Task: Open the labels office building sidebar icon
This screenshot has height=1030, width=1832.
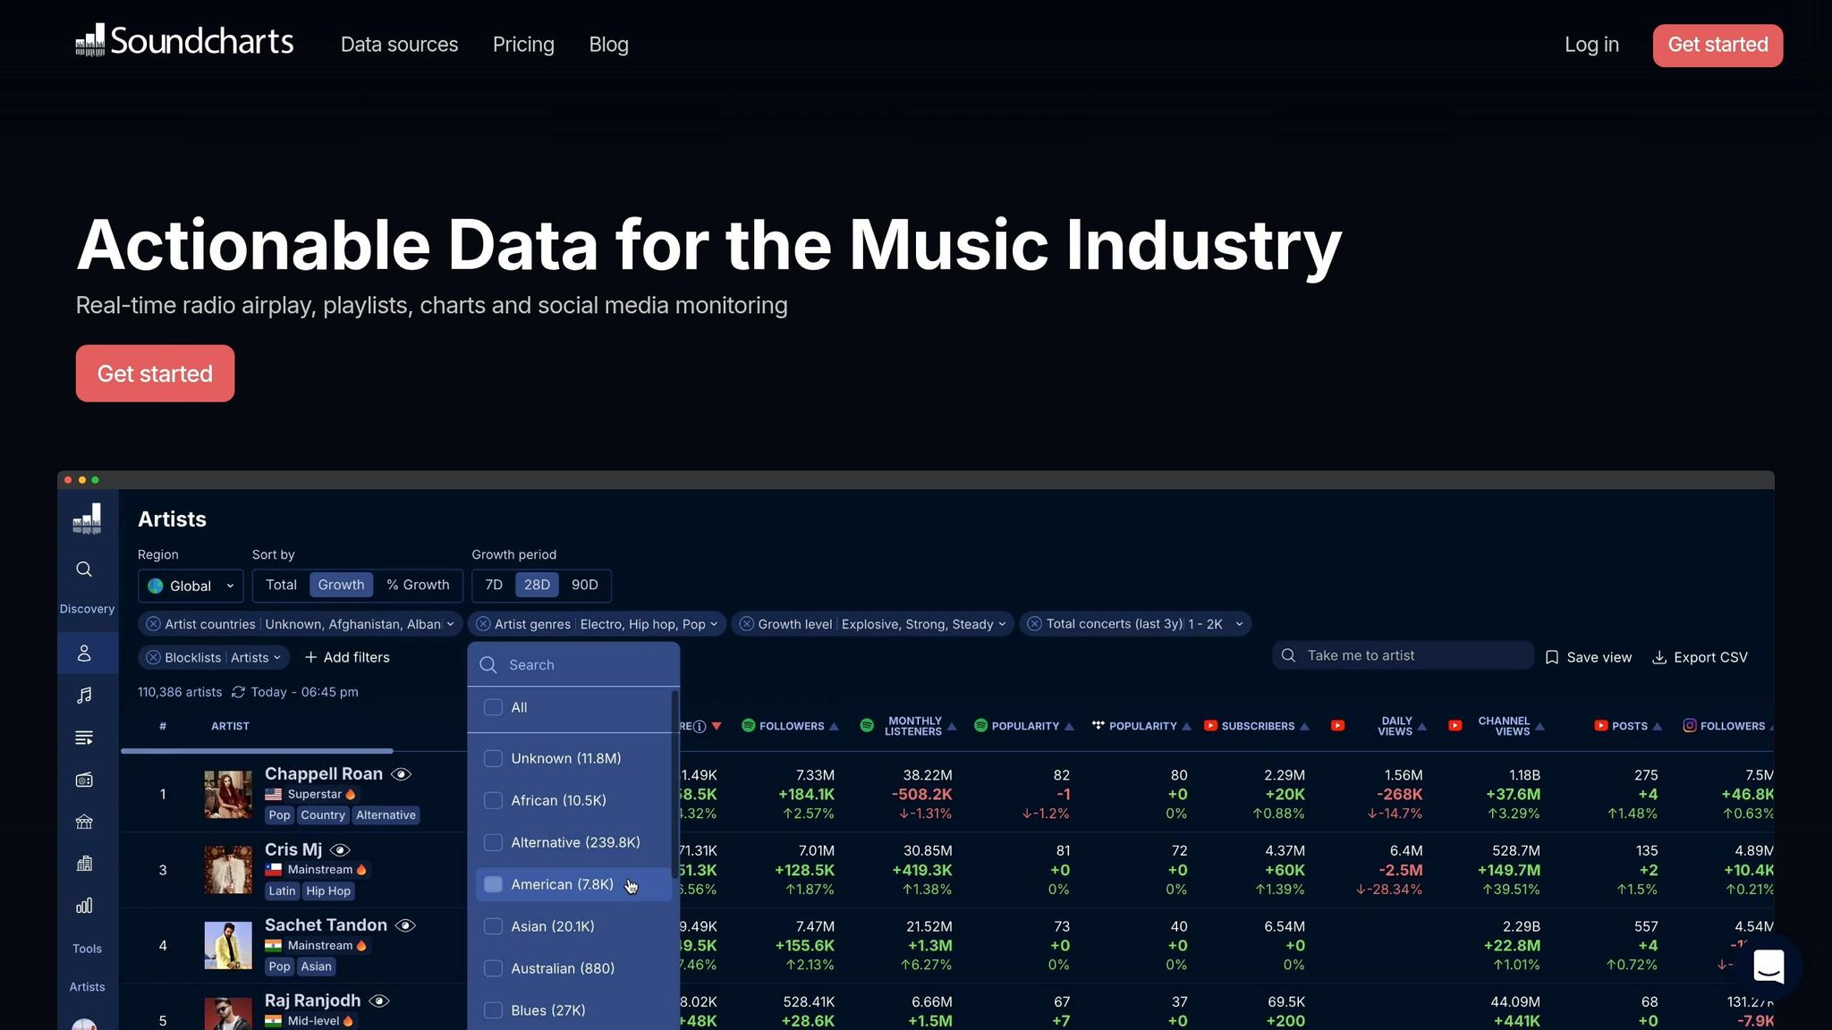Action: (84, 864)
